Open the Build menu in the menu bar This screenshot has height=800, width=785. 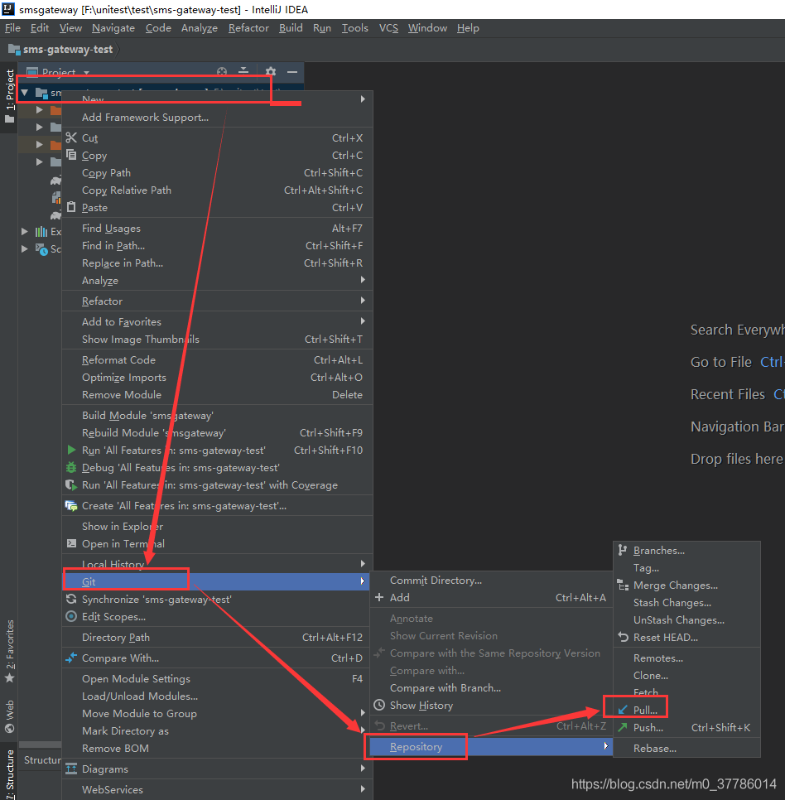click(291, 28)
